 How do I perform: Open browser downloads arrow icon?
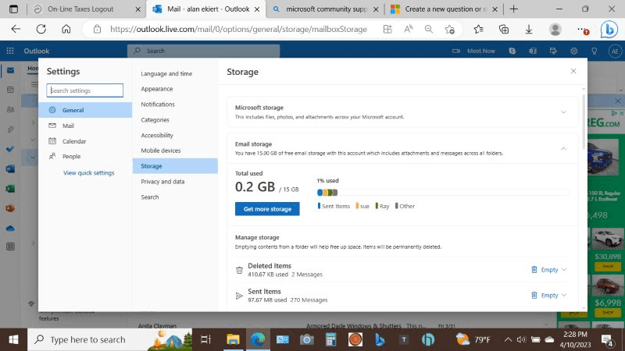click(x=529, y=29)
